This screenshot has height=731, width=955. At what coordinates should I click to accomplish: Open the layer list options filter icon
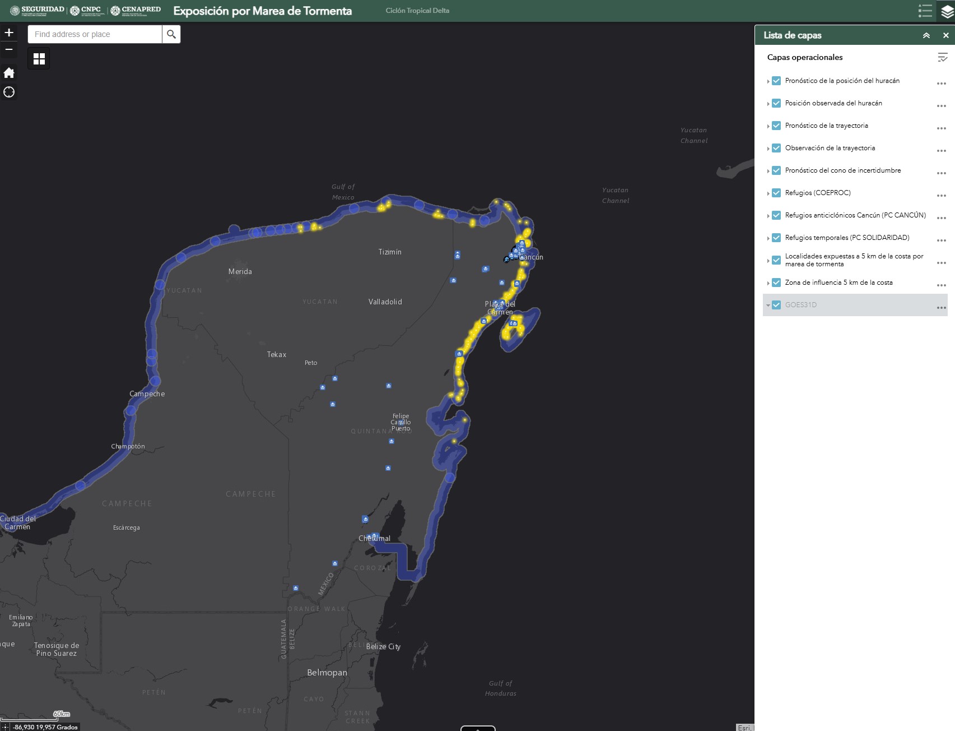[942, 57]
